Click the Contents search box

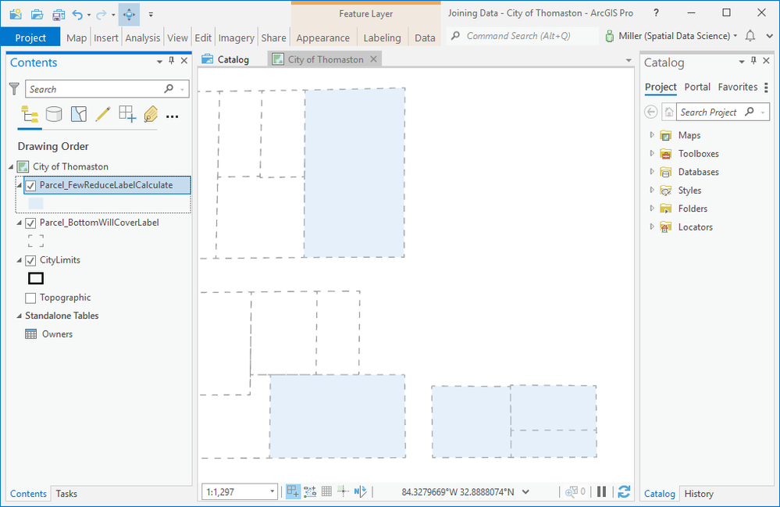point(107,89)
